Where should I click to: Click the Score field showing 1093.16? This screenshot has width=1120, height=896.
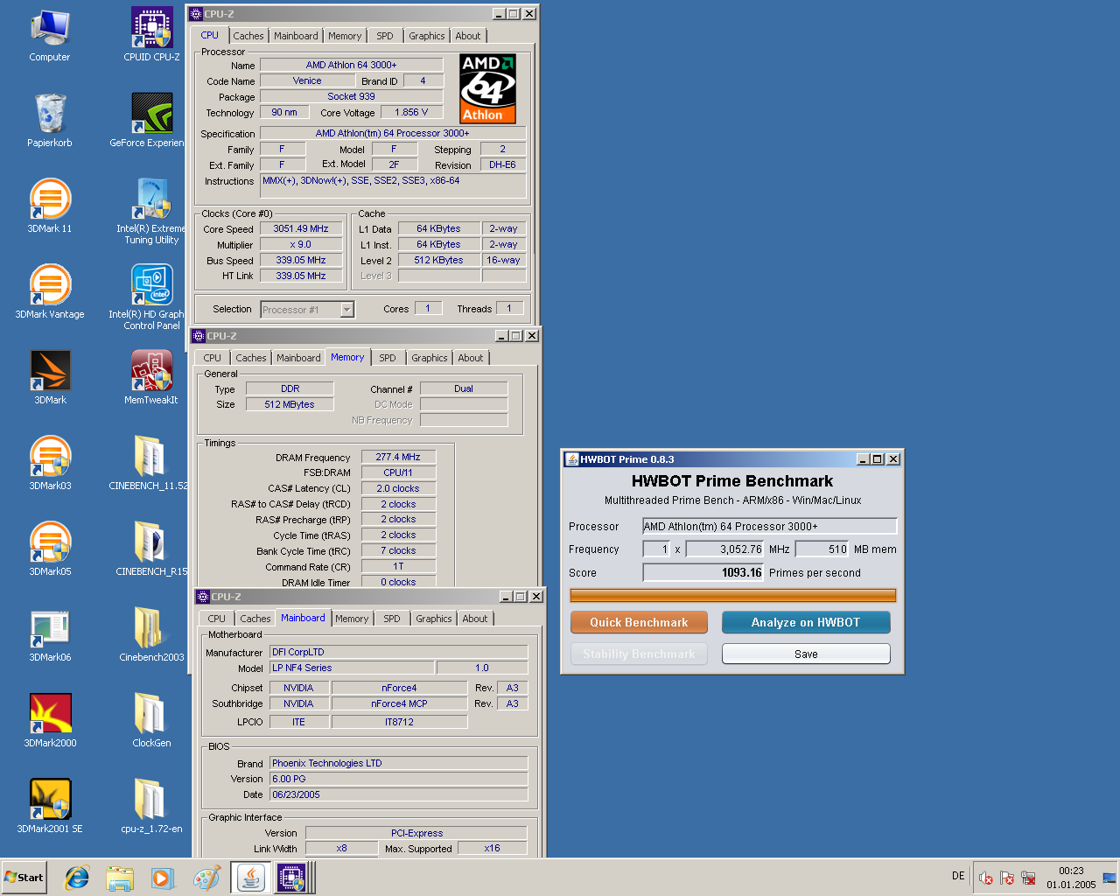tap(703, 572)
